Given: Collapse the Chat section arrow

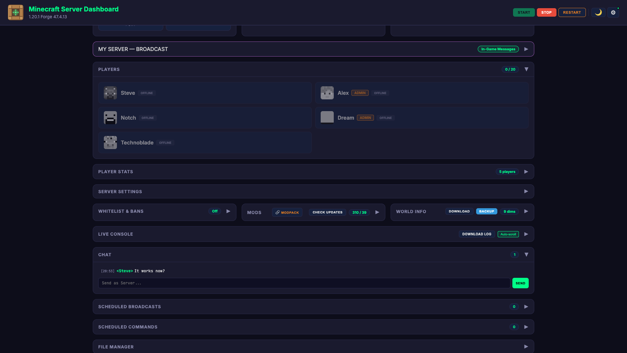Looking at the screenshot, I should pyautogui.click(x=526, y=255).
